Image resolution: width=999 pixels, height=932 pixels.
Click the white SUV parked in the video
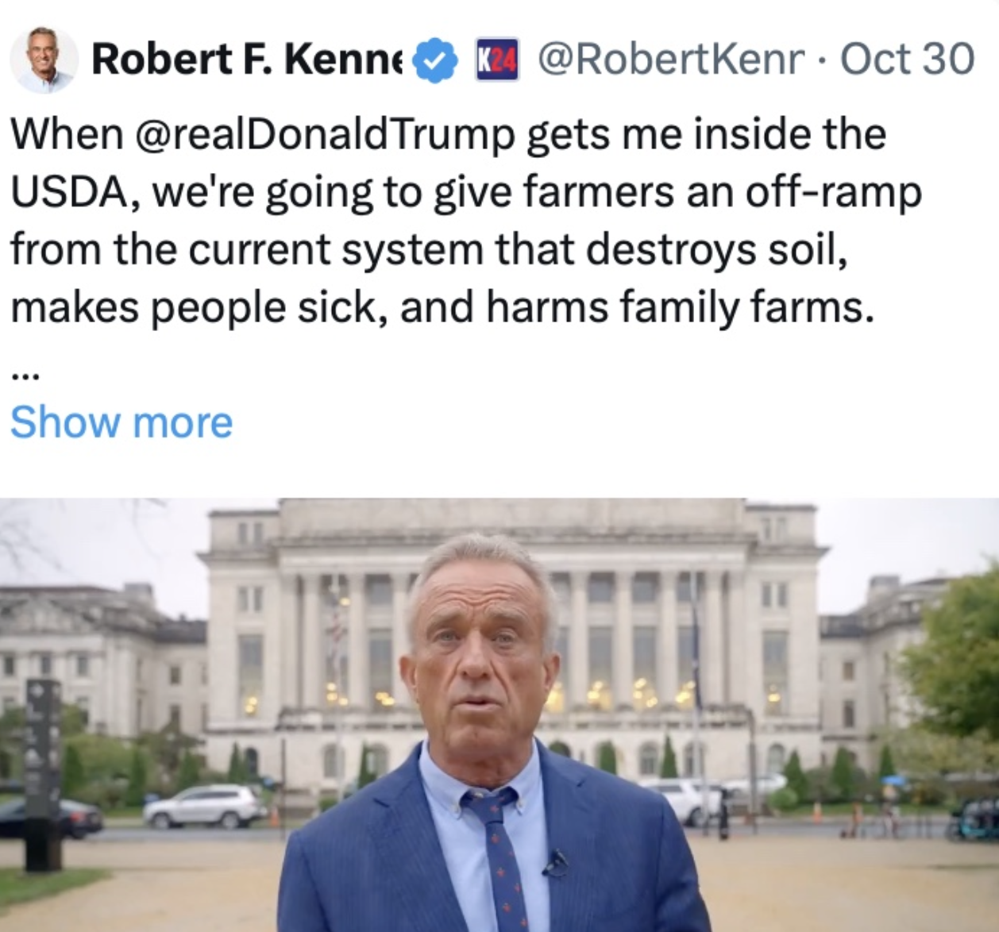[x=205, y=805]
